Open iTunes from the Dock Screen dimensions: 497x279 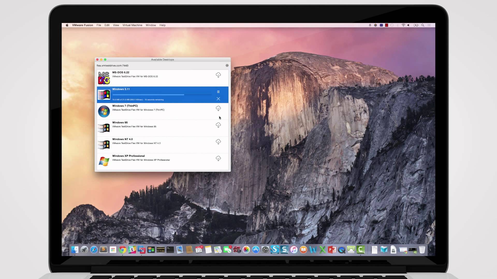[x=294, y=250]
